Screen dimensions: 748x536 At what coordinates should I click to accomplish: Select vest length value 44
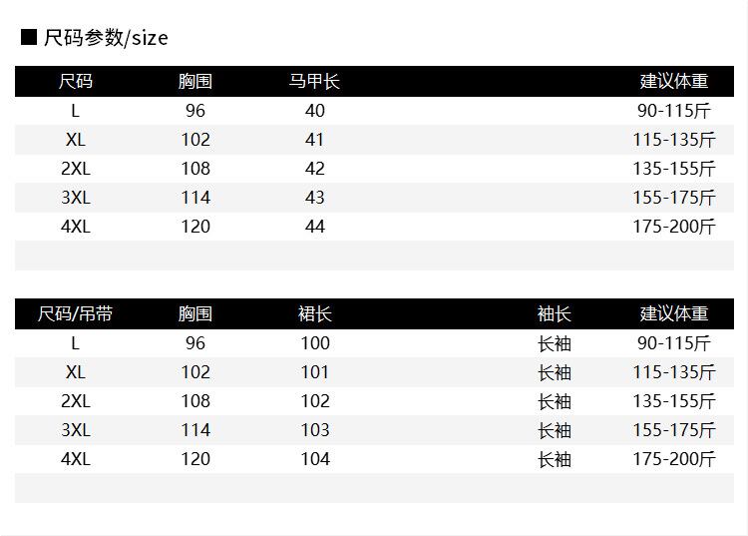314,227
